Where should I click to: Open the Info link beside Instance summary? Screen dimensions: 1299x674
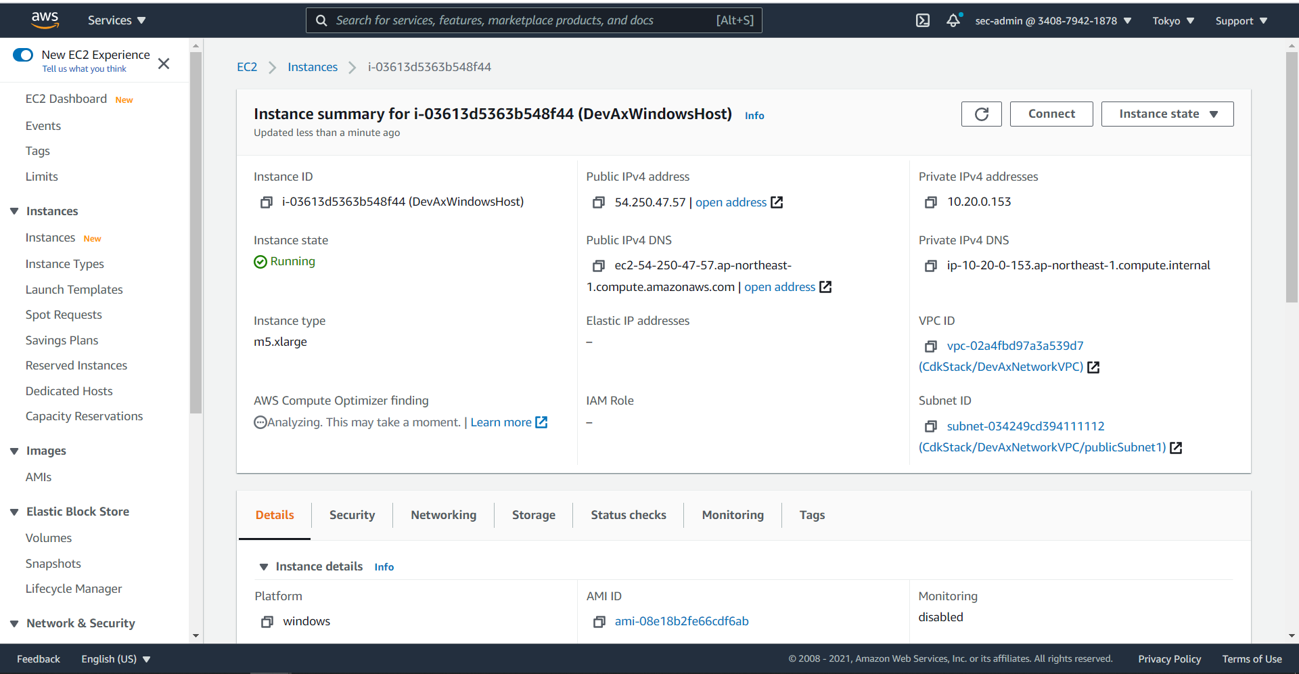[x=754, y=116]
